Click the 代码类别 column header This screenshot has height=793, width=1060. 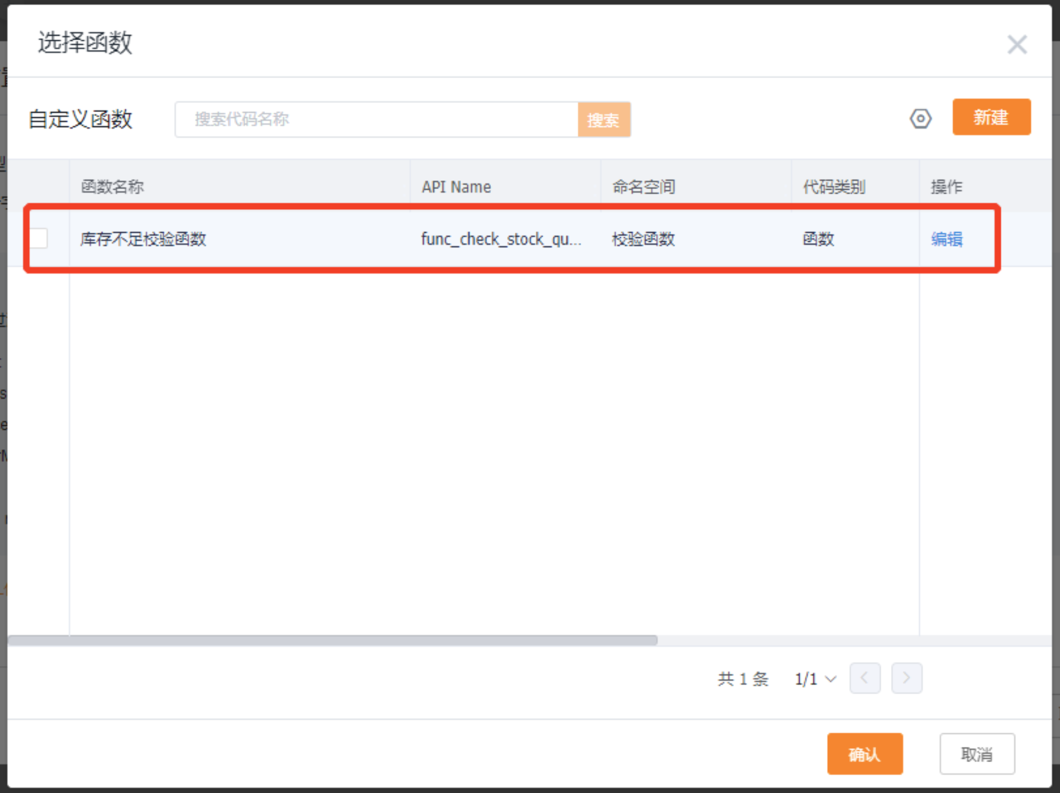pyautogui.click(x=834, y=187)
